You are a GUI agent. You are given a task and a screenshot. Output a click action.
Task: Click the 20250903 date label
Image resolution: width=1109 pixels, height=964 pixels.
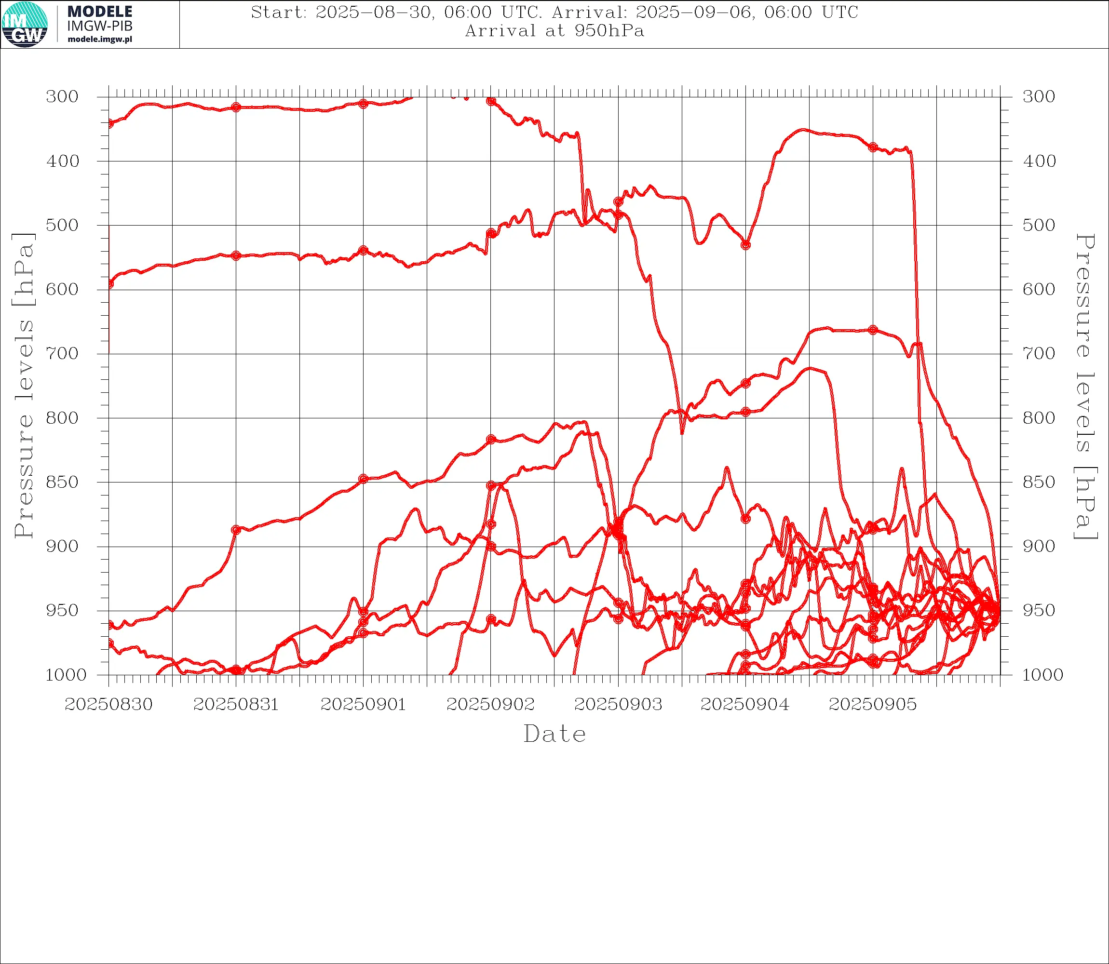(618, 704)
